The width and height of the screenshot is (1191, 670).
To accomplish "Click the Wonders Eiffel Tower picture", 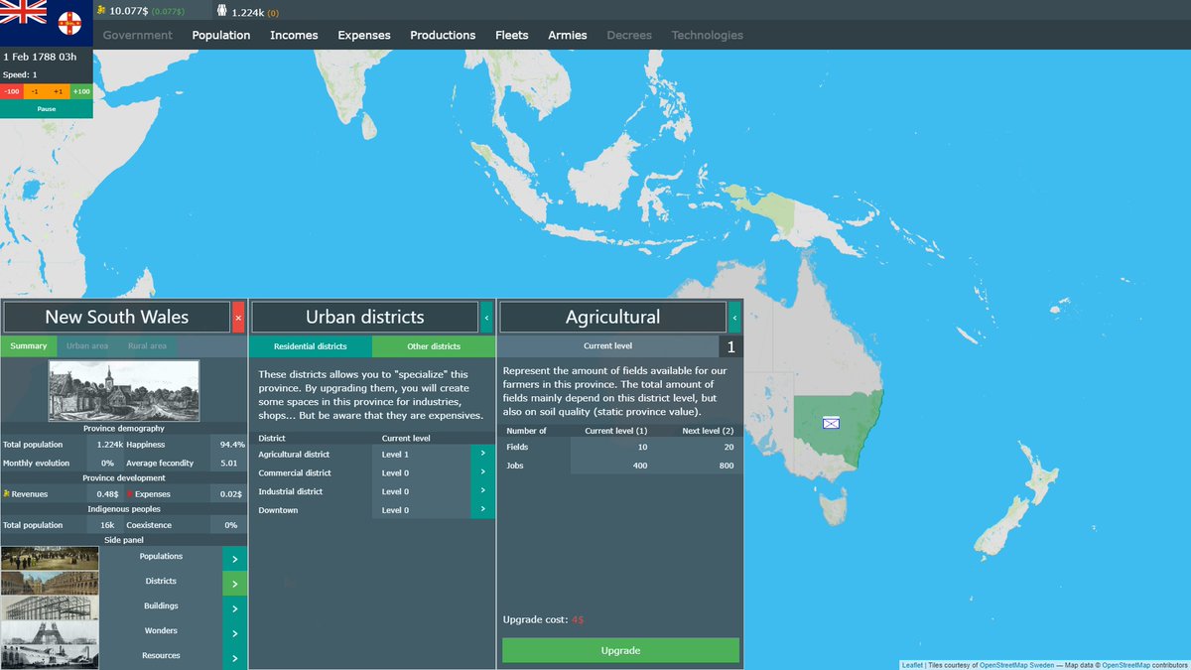I will pyautogui.click(x=50, y=632).
